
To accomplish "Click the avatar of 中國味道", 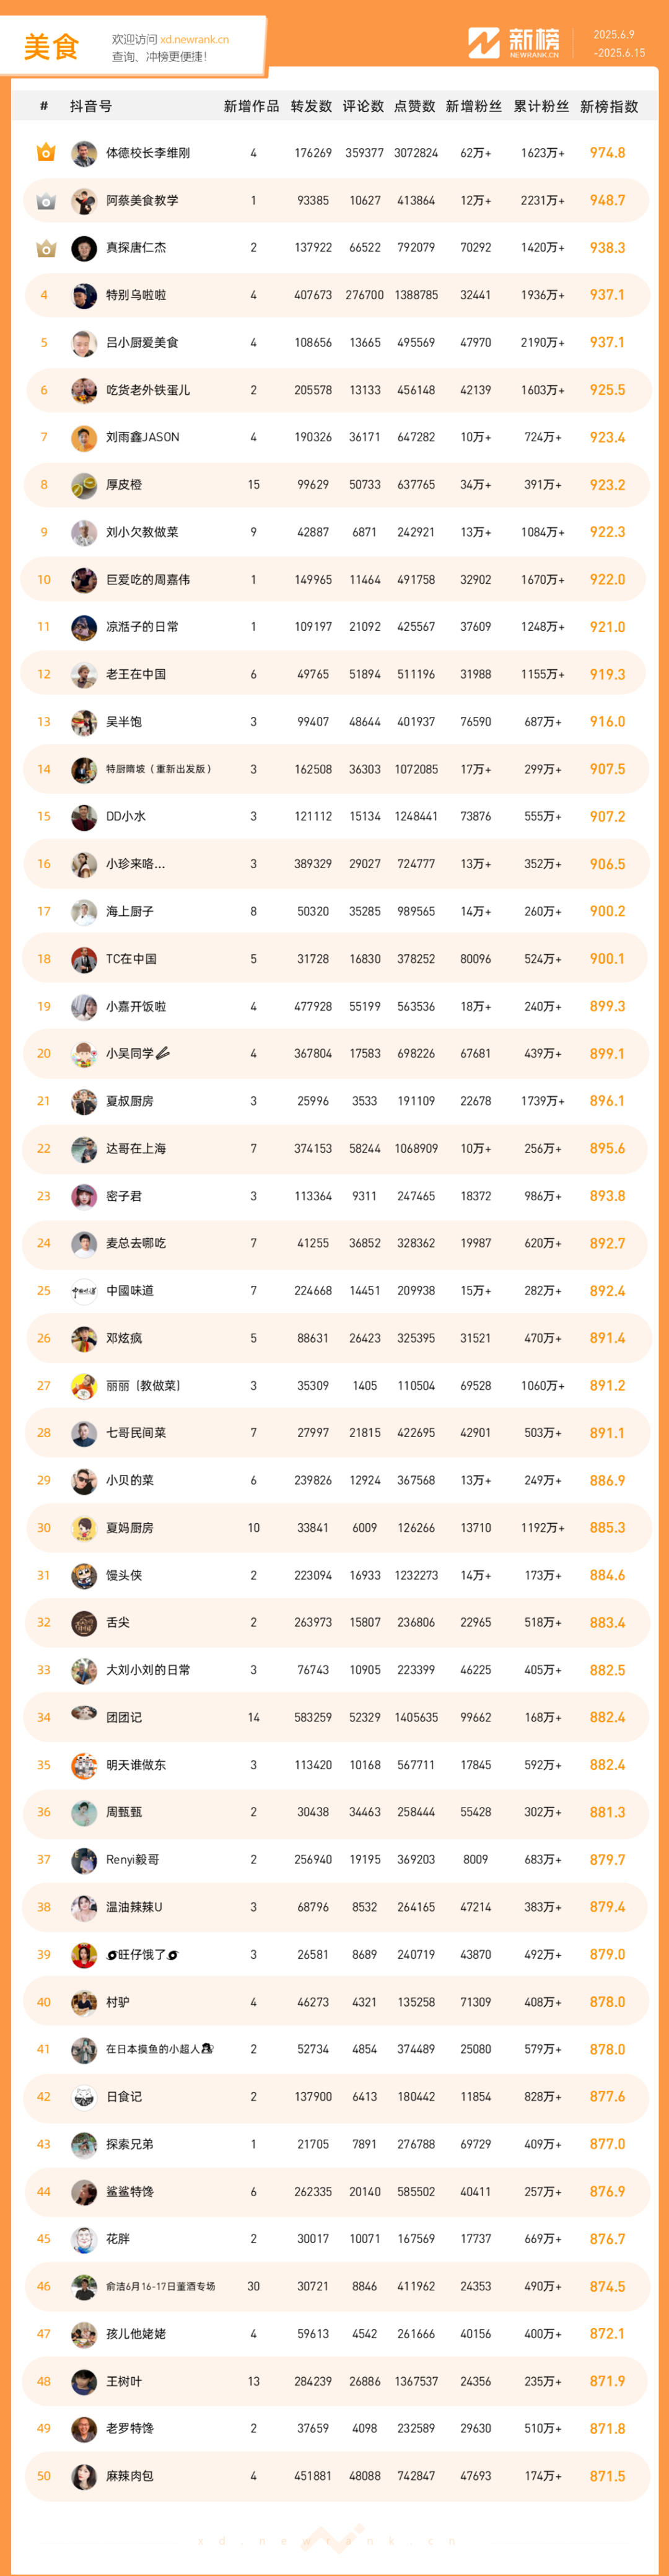I will (84, 1291).
